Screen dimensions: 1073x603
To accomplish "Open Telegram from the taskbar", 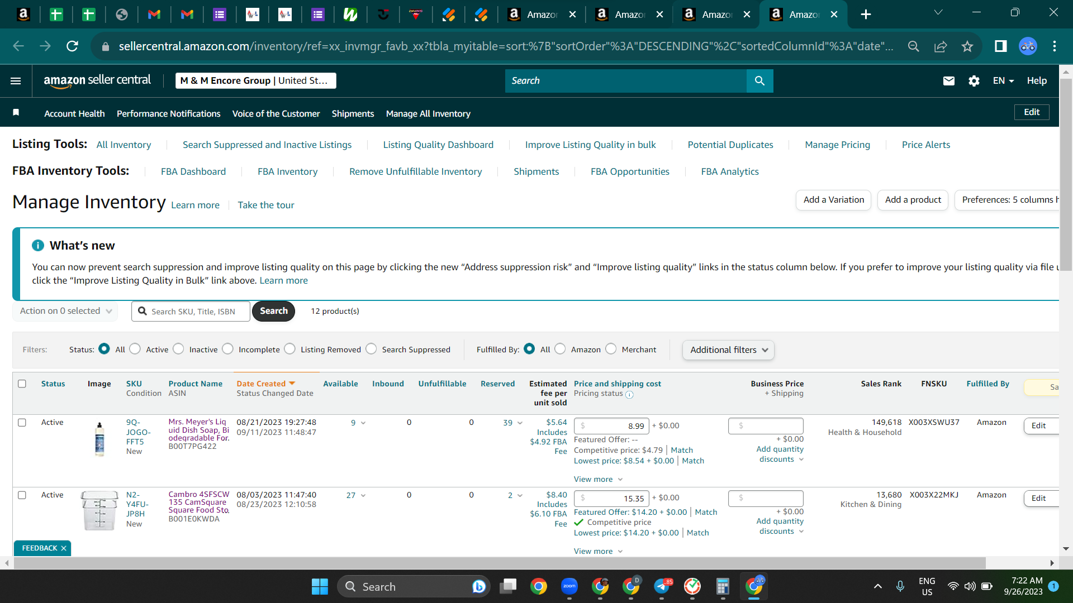I will pos(662,586).
